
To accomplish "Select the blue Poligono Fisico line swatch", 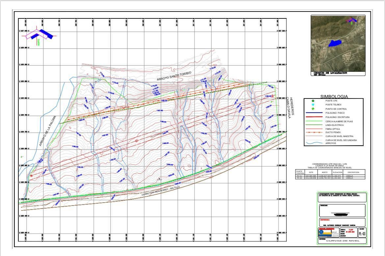I will 313,113.
